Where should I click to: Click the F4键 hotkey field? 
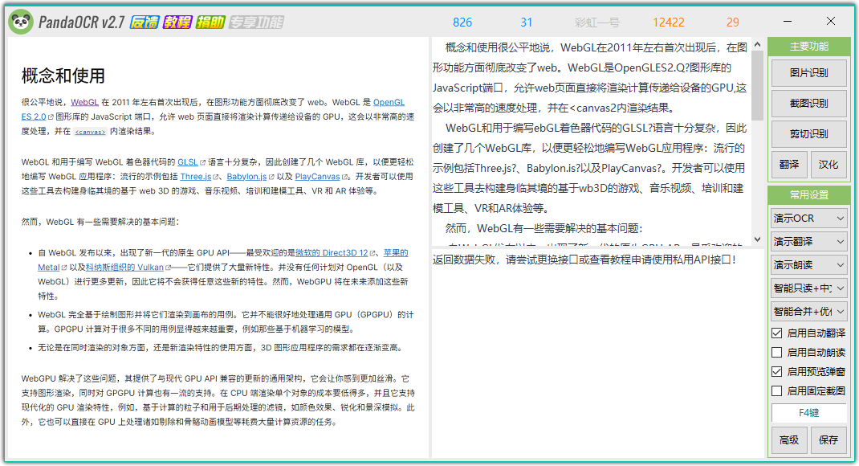(x=808, y=413)
